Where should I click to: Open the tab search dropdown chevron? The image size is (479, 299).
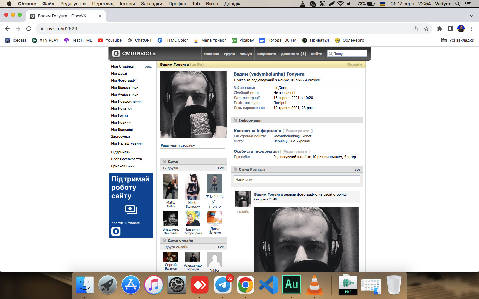(471, 16)
